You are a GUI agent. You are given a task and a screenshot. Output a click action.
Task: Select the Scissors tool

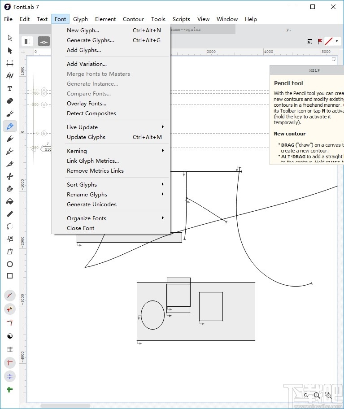(x=10, y=176)
